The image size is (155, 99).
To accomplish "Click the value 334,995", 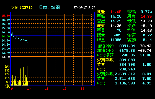I will click(x=127, y=65).
